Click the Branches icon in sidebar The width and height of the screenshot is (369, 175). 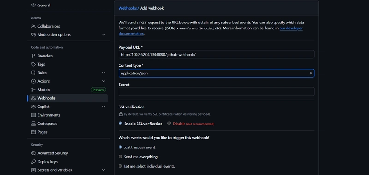click(33, 56)
